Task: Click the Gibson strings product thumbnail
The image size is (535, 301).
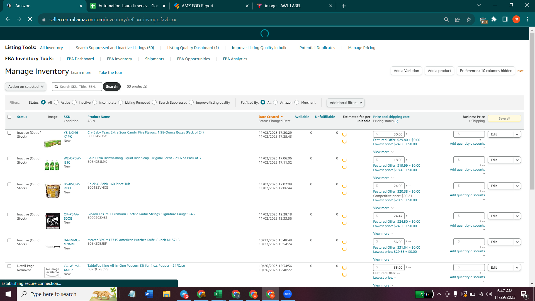Action: pyautogui.click(x=53, y=221)
